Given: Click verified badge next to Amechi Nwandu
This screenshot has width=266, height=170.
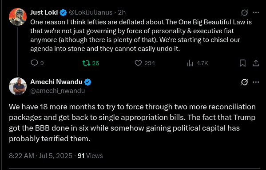Looking at the screenshot, I should tap(88, 82).
